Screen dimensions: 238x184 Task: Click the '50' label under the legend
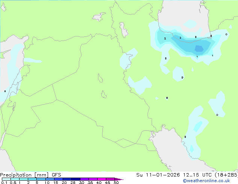click(116, 182)
